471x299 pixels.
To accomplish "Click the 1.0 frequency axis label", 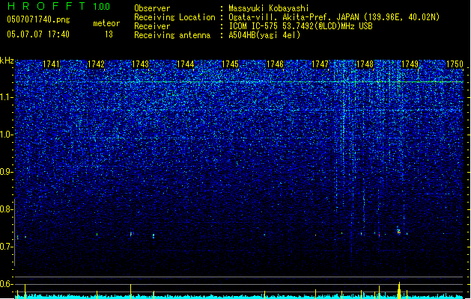I will point(6,135).
